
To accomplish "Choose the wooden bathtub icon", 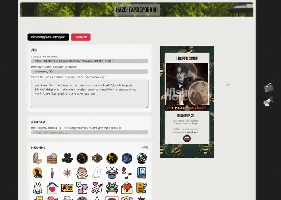I will tap(52, 158).
